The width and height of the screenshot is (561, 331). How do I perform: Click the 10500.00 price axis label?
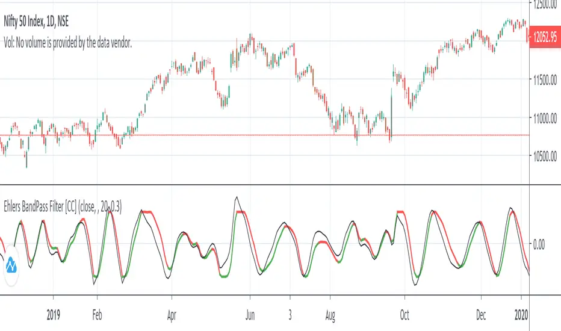pyautogui.click(x=545, y=156)
